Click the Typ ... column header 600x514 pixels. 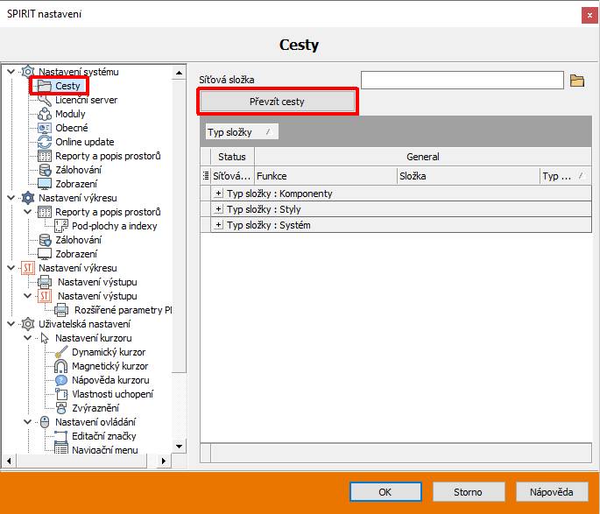click(x=565, y=176)
